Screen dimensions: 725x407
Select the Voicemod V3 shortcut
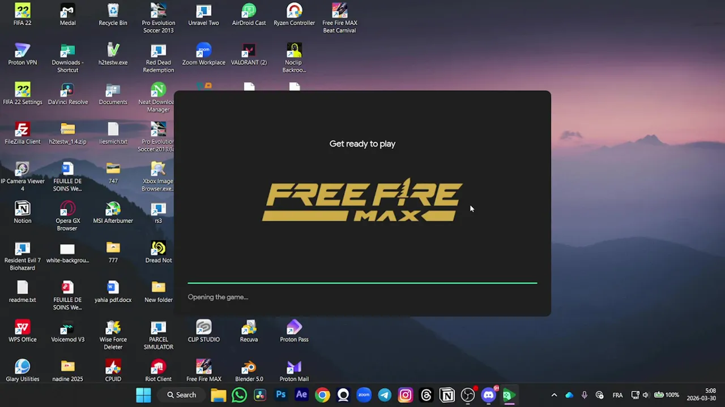[x=67, y=331]
